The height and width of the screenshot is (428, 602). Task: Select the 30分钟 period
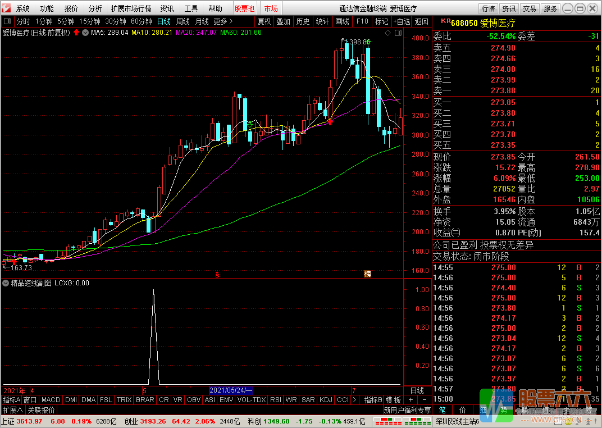[x=116, y=21]
